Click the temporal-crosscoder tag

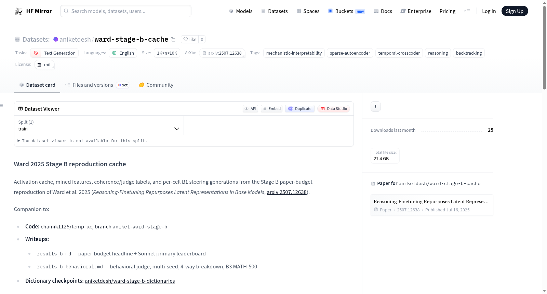click(x=399, y=53)
